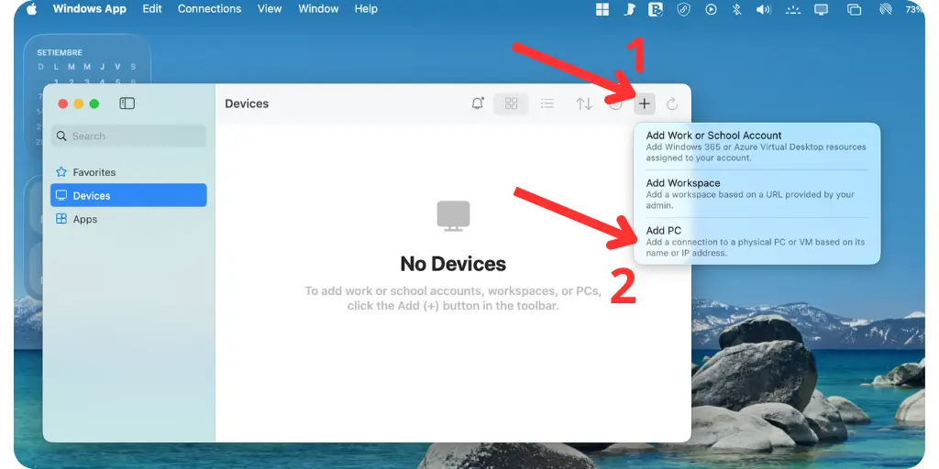Click the shield link menu bar icon
Viewport: 939px width, 469px height.
click(683, 9)
